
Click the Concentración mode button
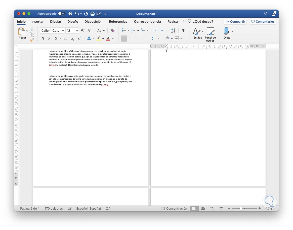174,209
